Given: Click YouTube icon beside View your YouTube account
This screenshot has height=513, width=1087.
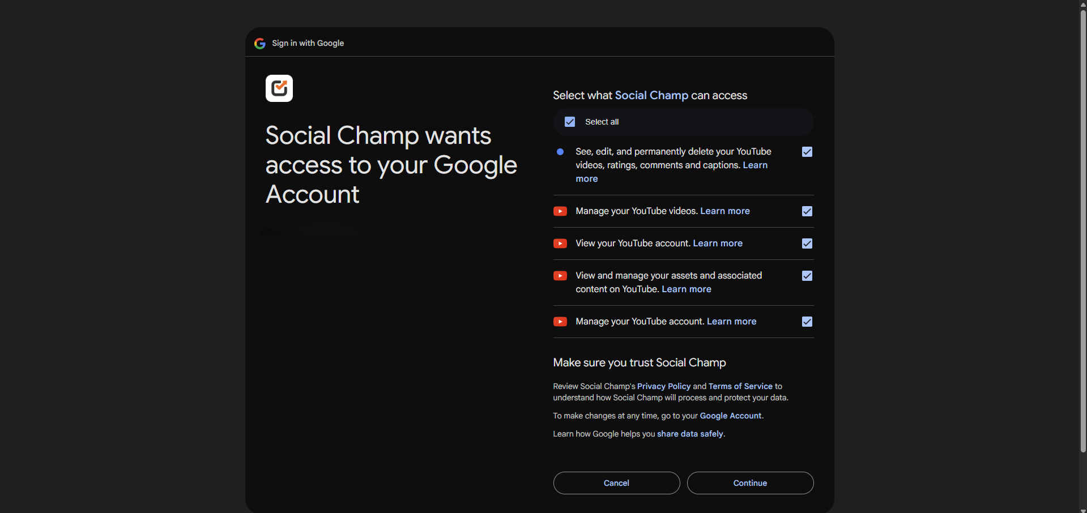Looking at the screenshot, I should (560, 243).
